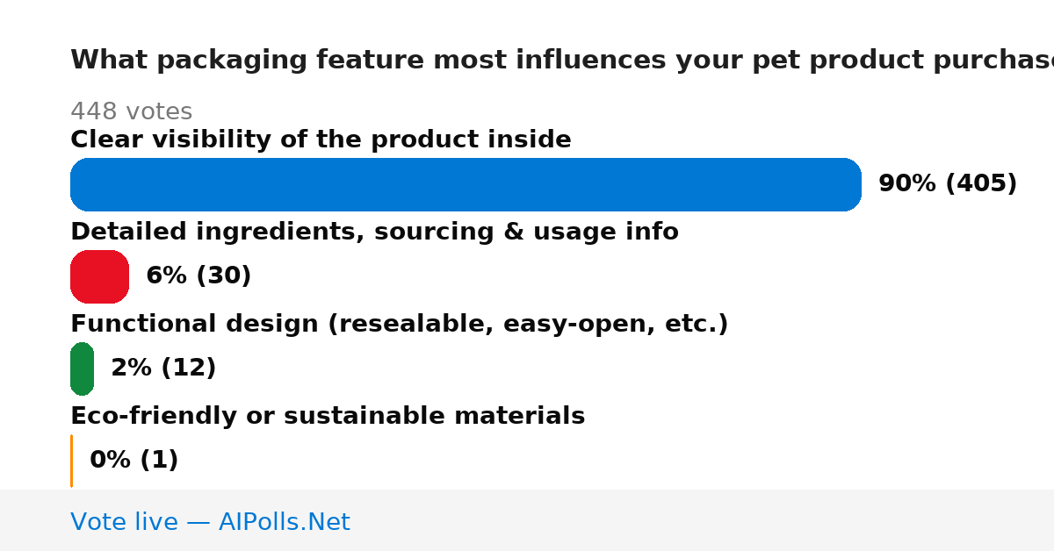Click the red 6% result bar
The height and width of the screenshot is (551, 1054).
(x=99, y=276)
